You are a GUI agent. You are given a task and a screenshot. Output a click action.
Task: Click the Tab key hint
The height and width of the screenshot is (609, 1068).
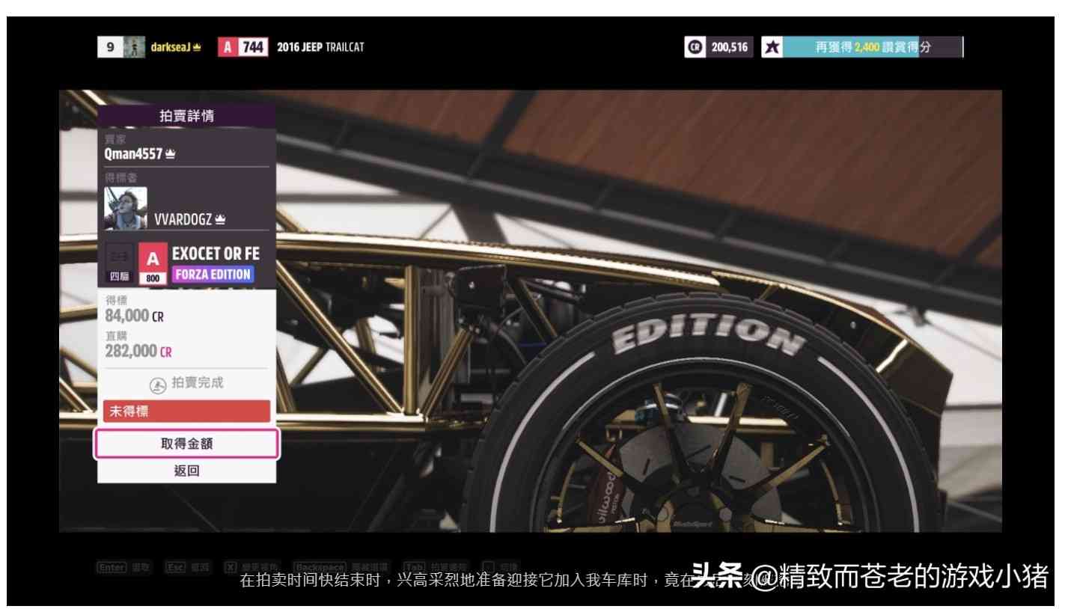point(415,567)
